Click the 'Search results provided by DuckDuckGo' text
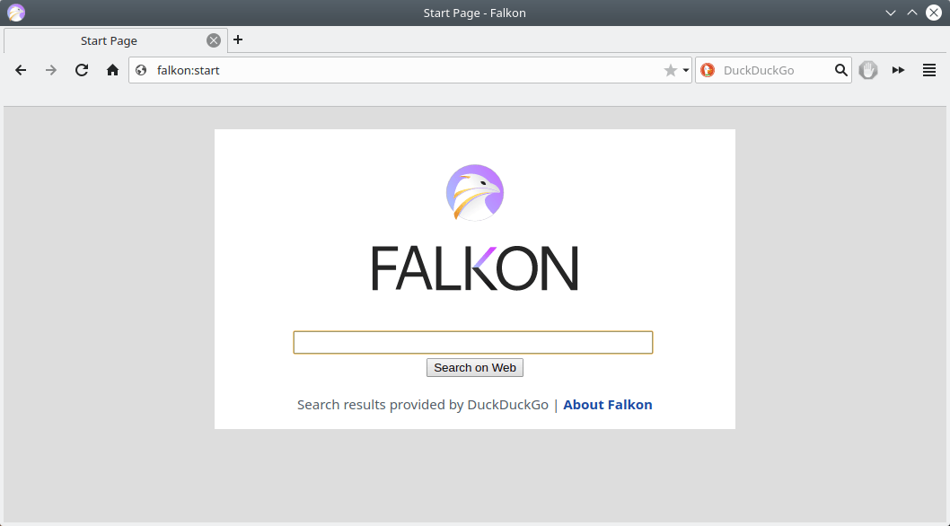Image resolution: width=950 pixels, height=526 pixels. [x=423, y=405]
